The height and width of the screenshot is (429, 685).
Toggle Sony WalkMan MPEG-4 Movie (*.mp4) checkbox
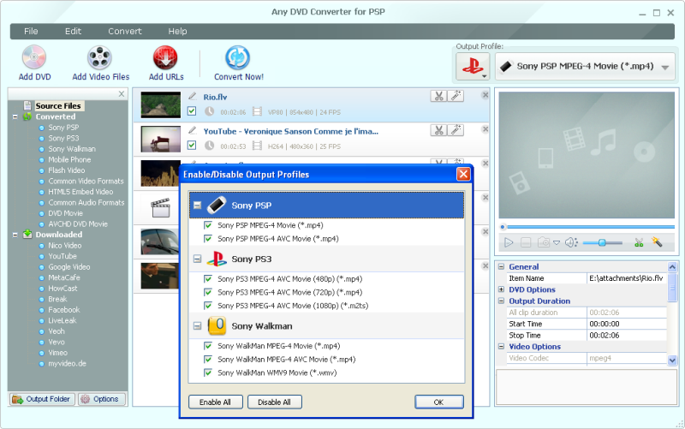point(208,346)
